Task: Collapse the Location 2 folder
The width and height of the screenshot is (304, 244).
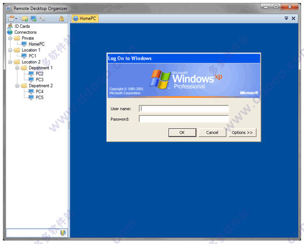Action: (x=10, y=62)
